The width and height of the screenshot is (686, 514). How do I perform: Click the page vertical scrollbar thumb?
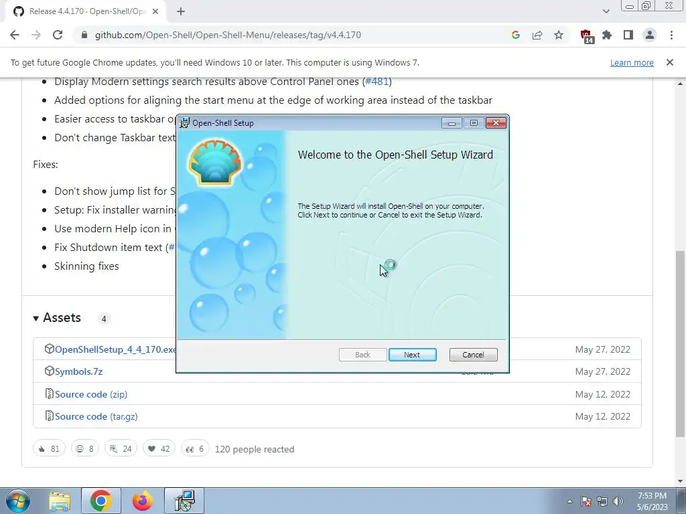pos(681,343)
